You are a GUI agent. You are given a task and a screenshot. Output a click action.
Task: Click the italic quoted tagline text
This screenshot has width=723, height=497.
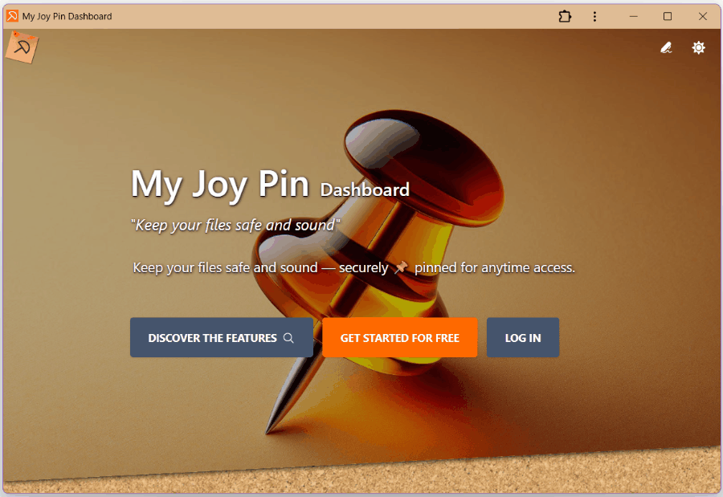235,225
